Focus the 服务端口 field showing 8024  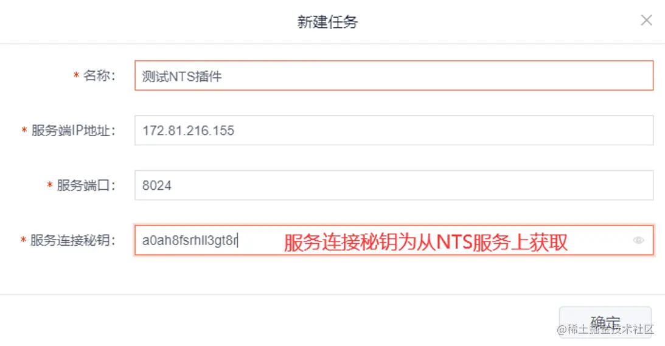[394, 185]
